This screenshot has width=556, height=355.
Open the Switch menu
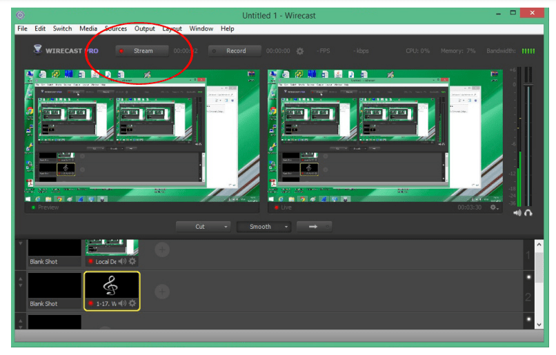(62, 29)
